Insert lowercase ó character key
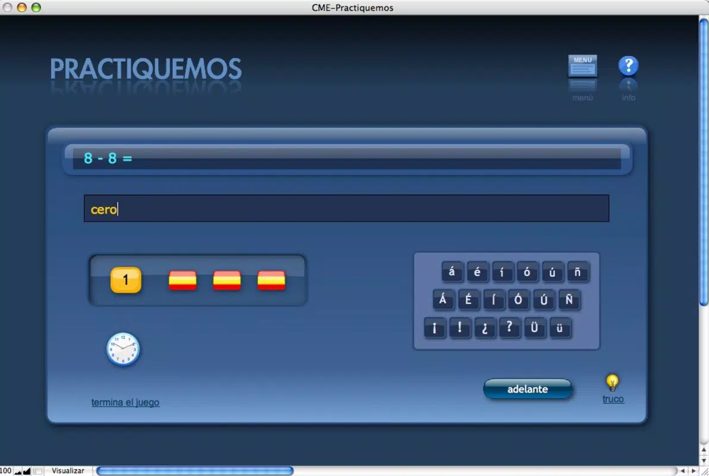The width and height of the screenshot is (709, 476). pyautogui.click(x=527, y=272)
